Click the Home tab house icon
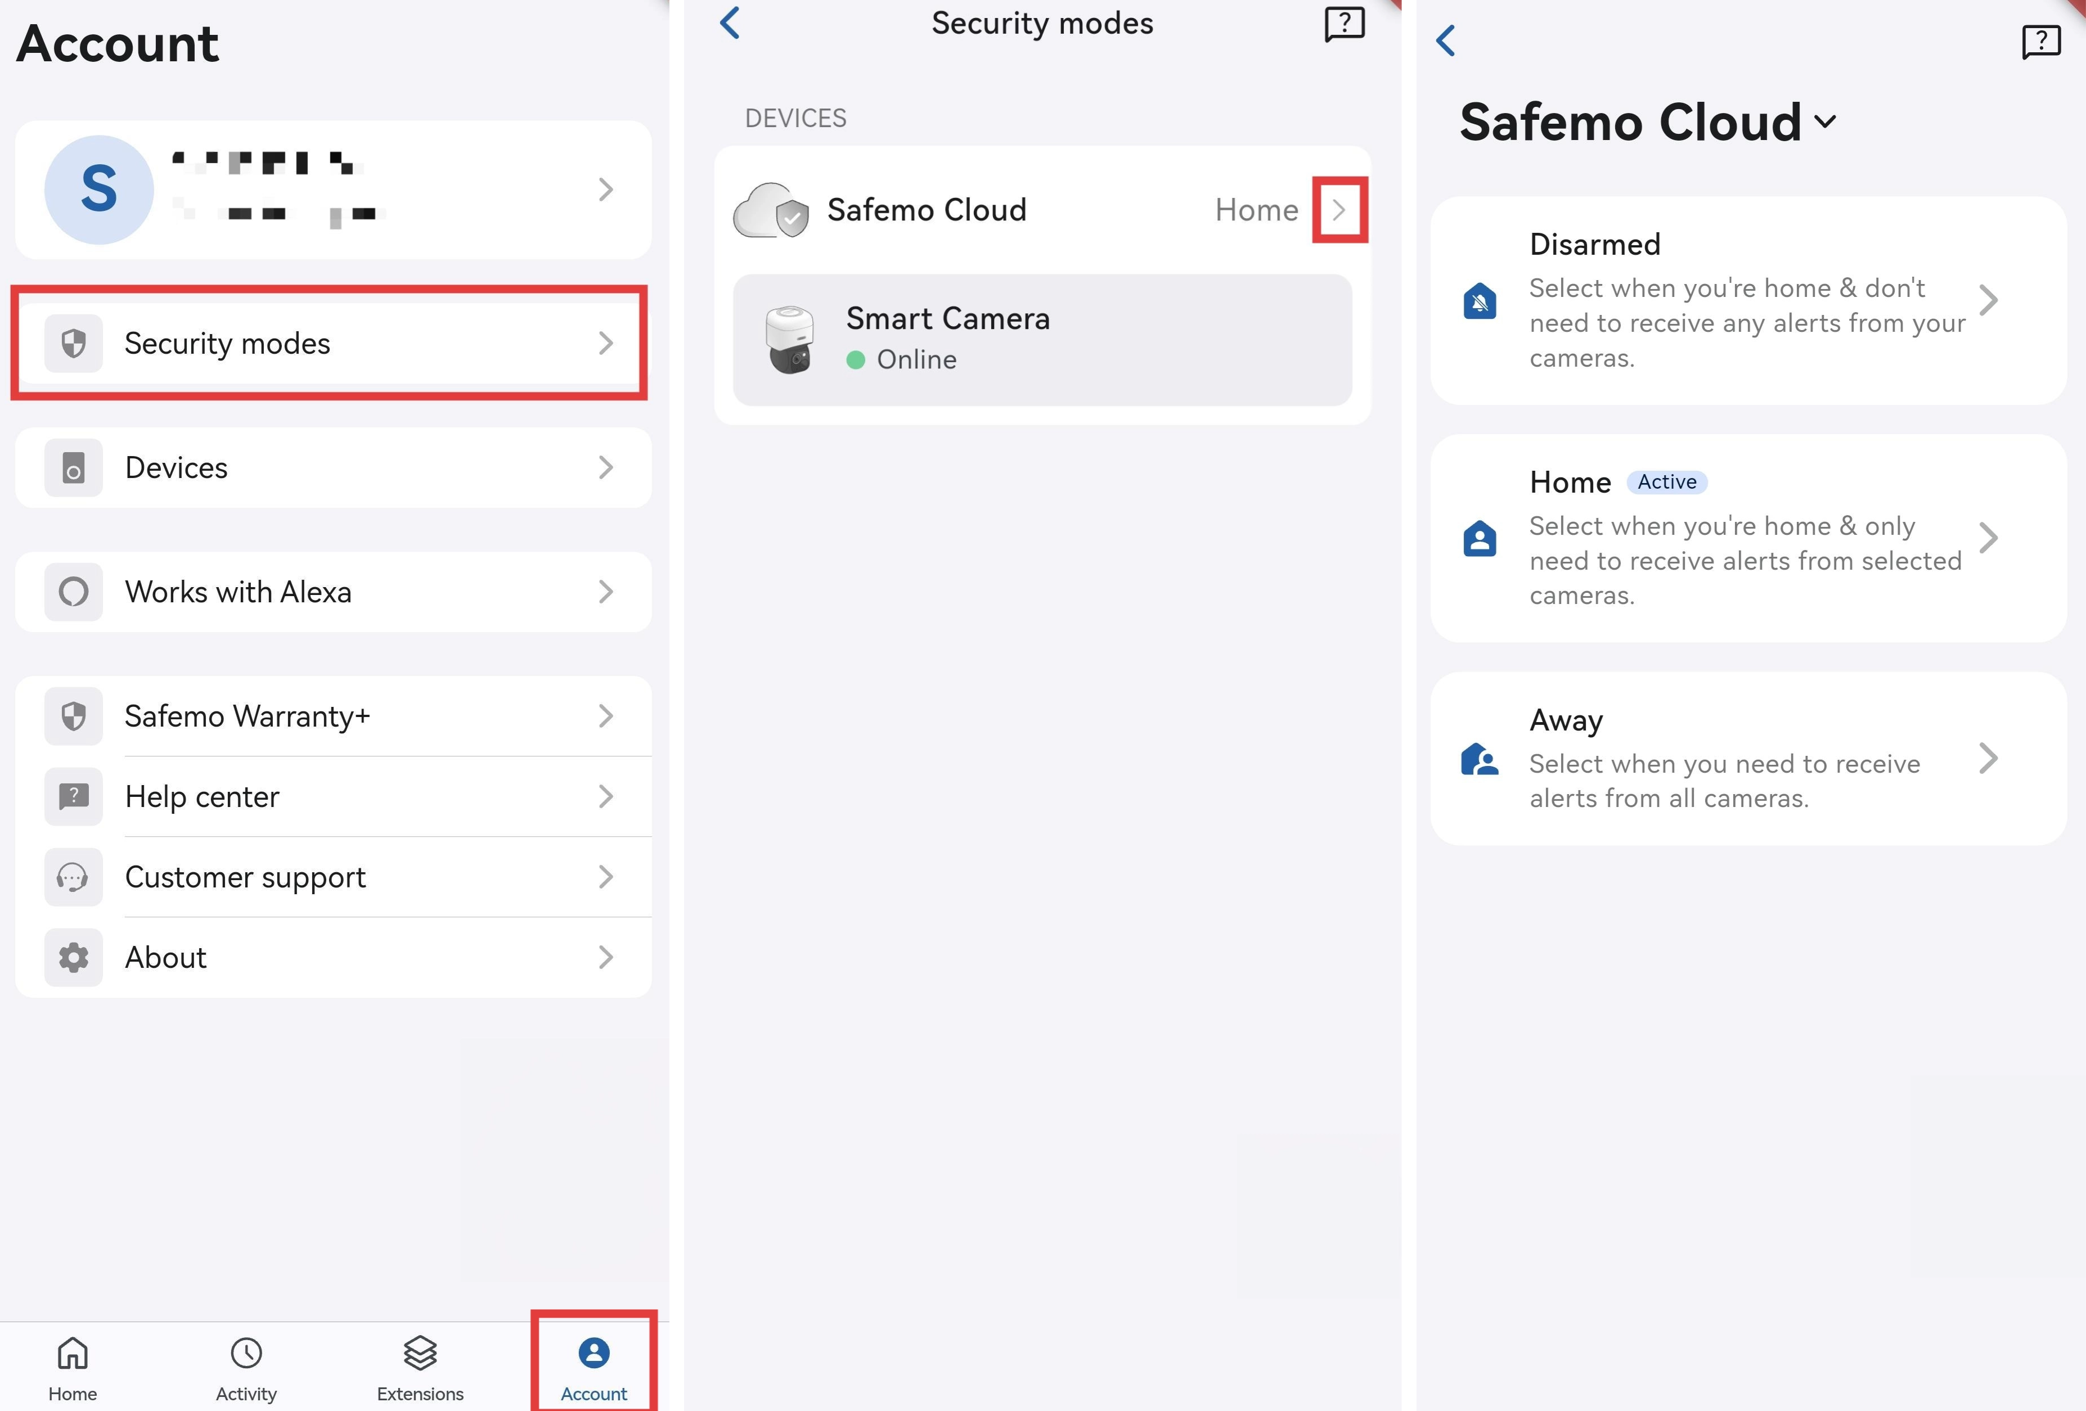The height and width of the screenshot is (1411, 2086). [x=73, y=1353]
